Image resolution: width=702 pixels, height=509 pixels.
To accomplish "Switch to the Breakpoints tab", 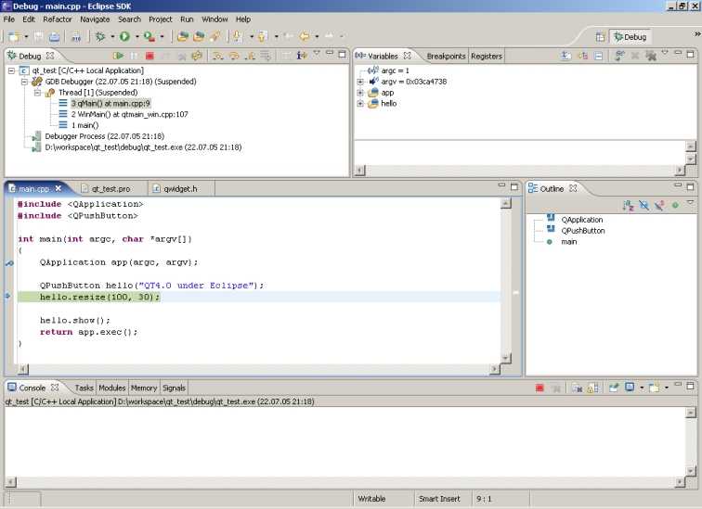I will tap(446, 56).
